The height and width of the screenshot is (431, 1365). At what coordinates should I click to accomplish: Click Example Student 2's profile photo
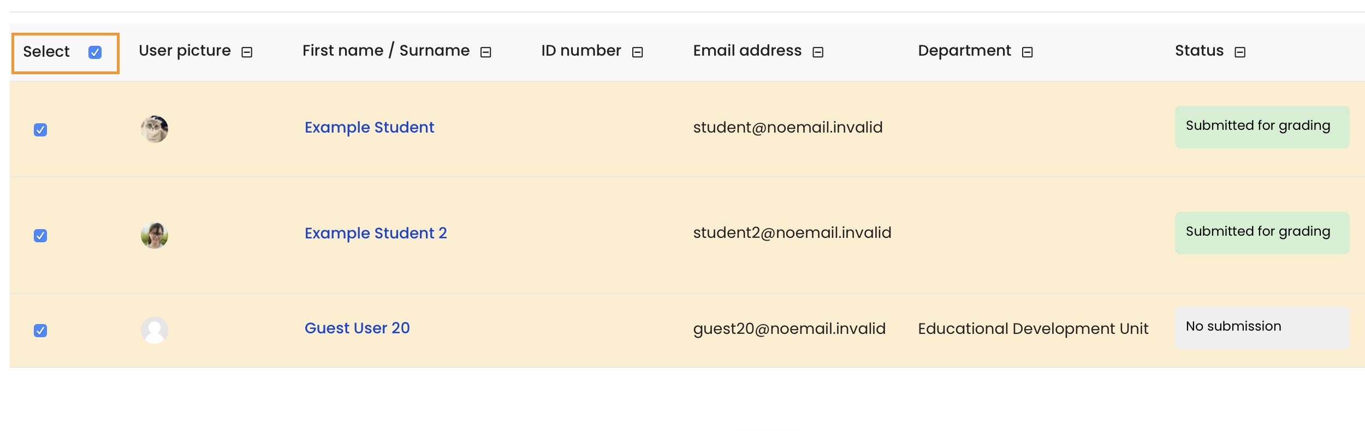(x=155, y=235)
